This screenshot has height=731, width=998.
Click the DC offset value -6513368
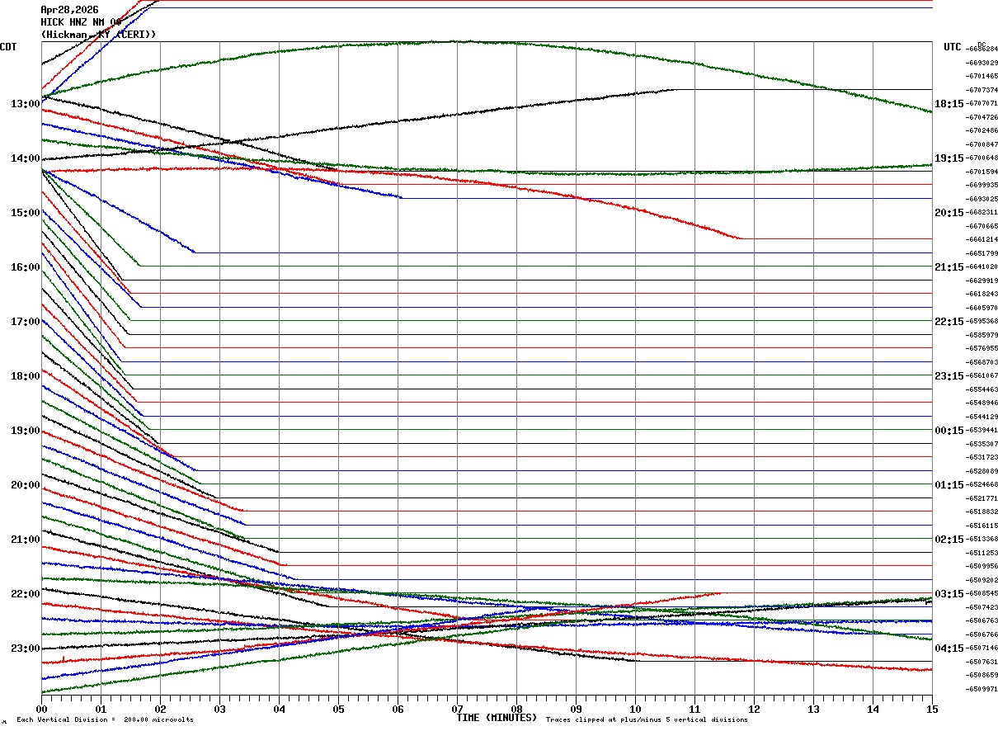(x=982, y=540)
